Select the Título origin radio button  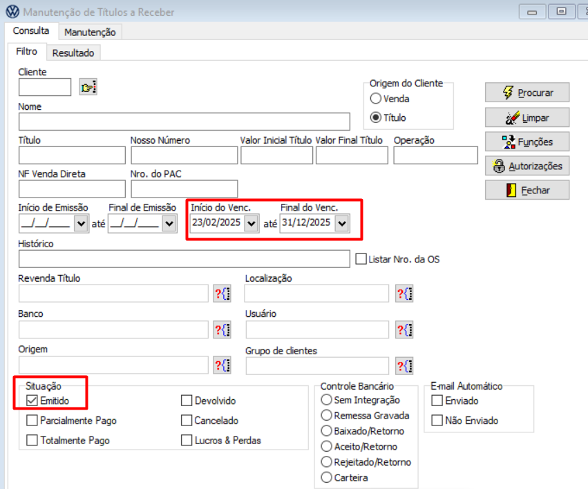point(376,117)
